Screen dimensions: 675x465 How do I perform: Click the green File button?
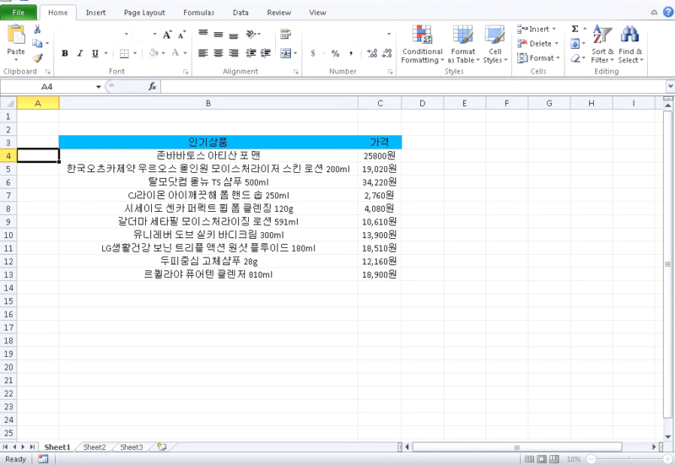18,13
